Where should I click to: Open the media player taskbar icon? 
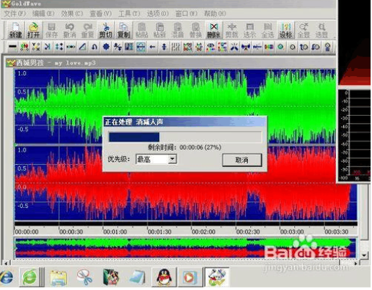[189, 277]
